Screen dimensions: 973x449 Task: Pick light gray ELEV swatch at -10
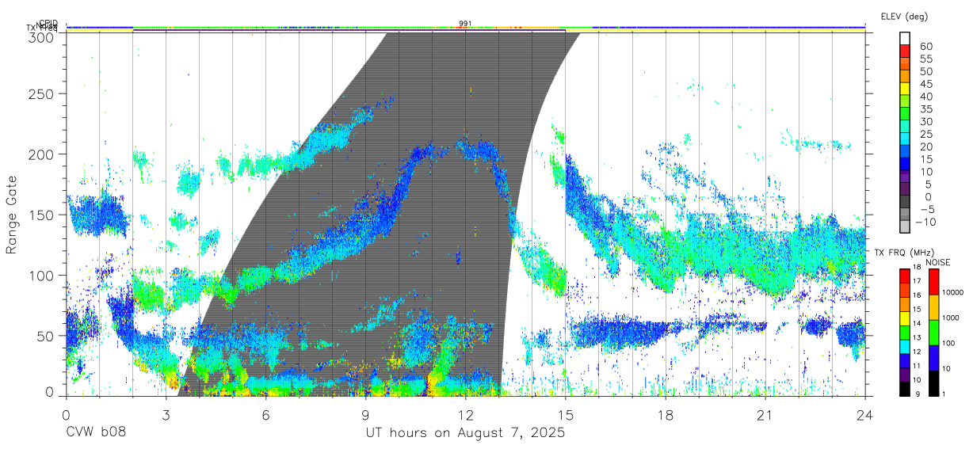905,226
